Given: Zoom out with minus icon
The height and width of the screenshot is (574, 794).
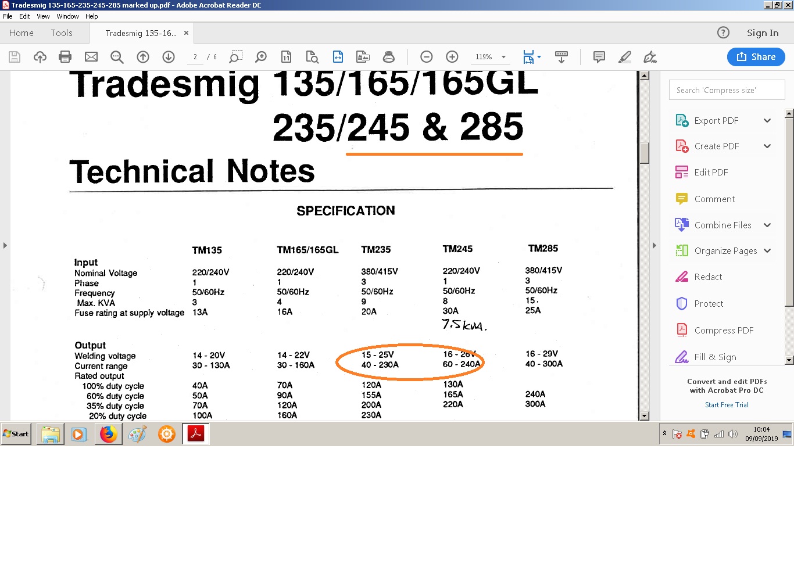Looking at the screenshot, I should 426,57.
